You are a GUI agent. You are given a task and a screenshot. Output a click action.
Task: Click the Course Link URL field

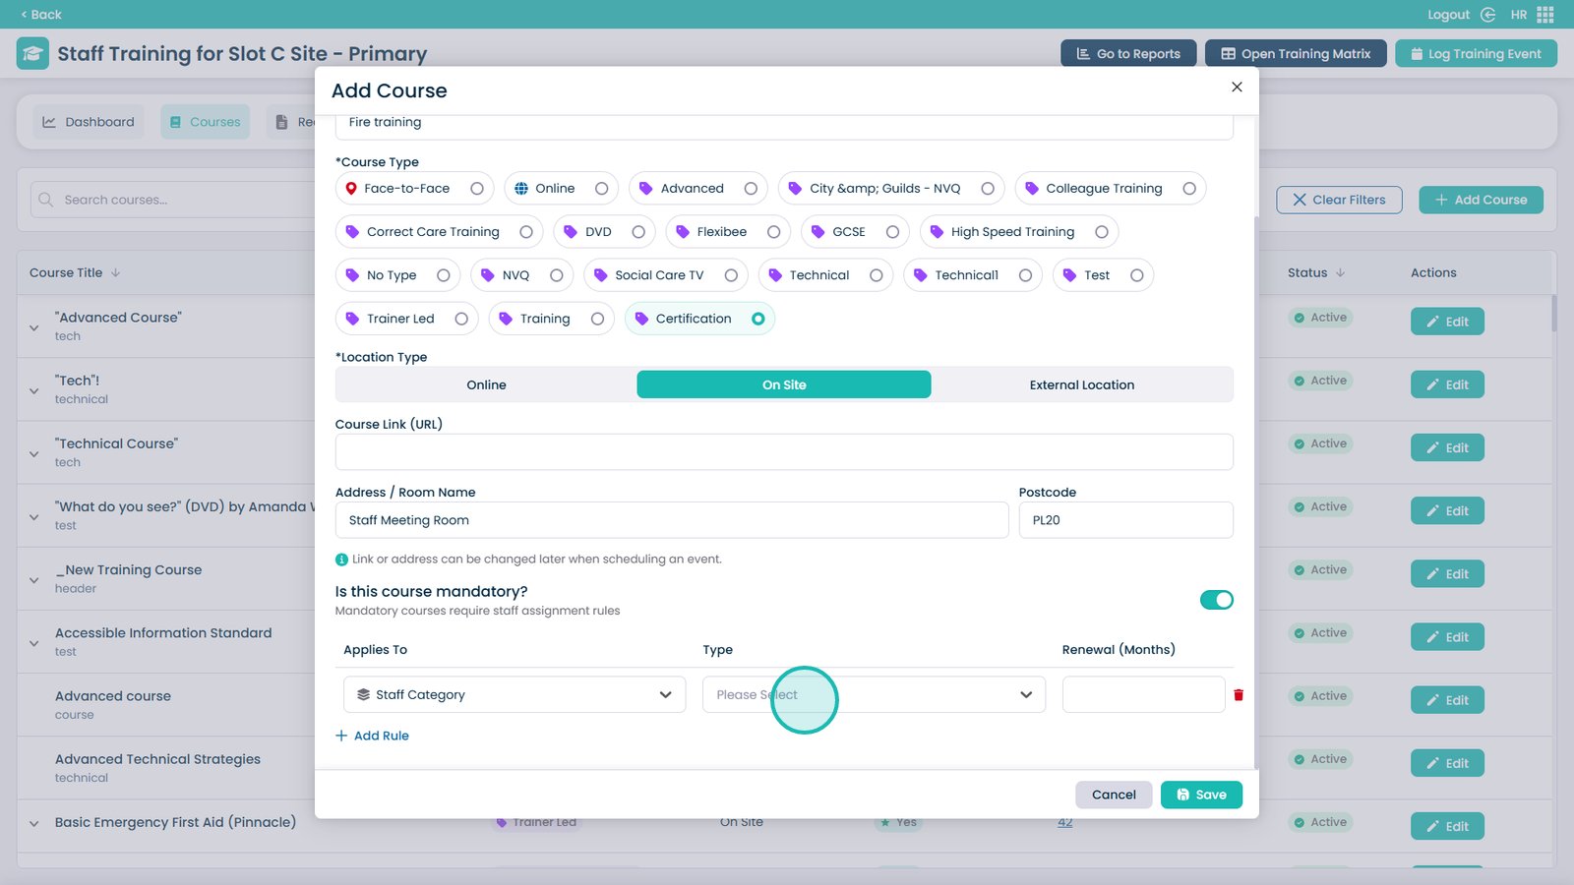[783, 452]
